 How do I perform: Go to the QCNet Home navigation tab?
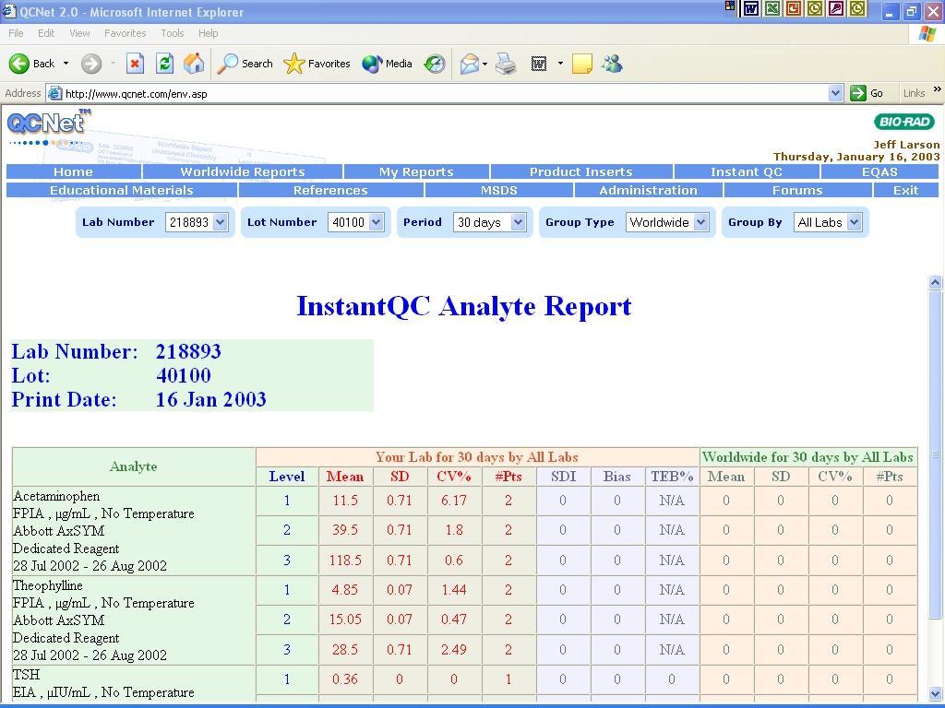[x=74, y=171]
